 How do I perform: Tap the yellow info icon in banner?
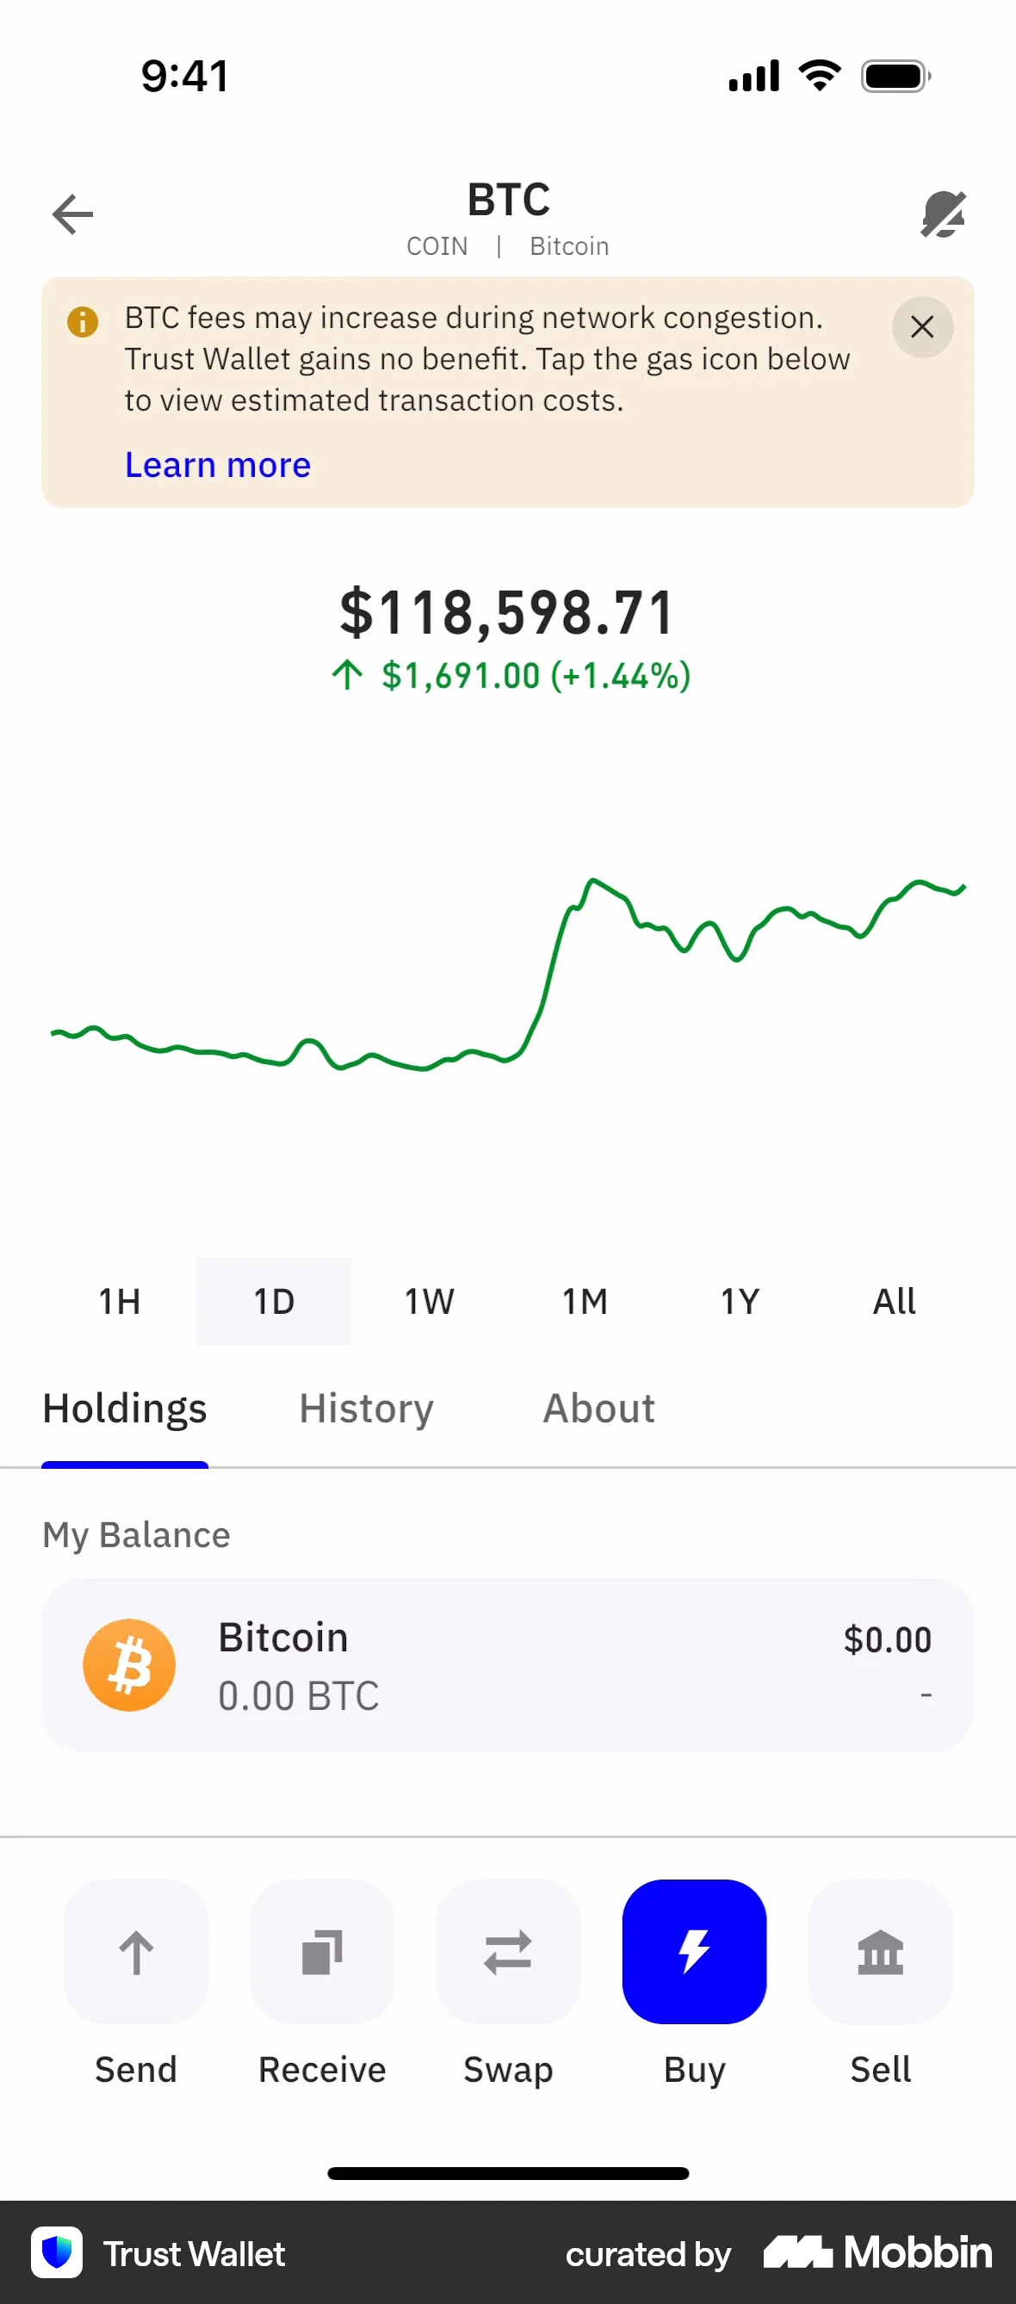pyautogui.click(x=84, y=321)
